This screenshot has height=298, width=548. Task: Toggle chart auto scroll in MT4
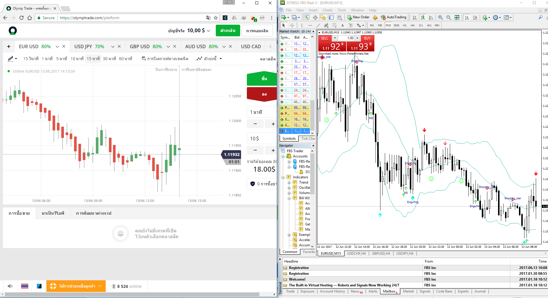(467, 17)
